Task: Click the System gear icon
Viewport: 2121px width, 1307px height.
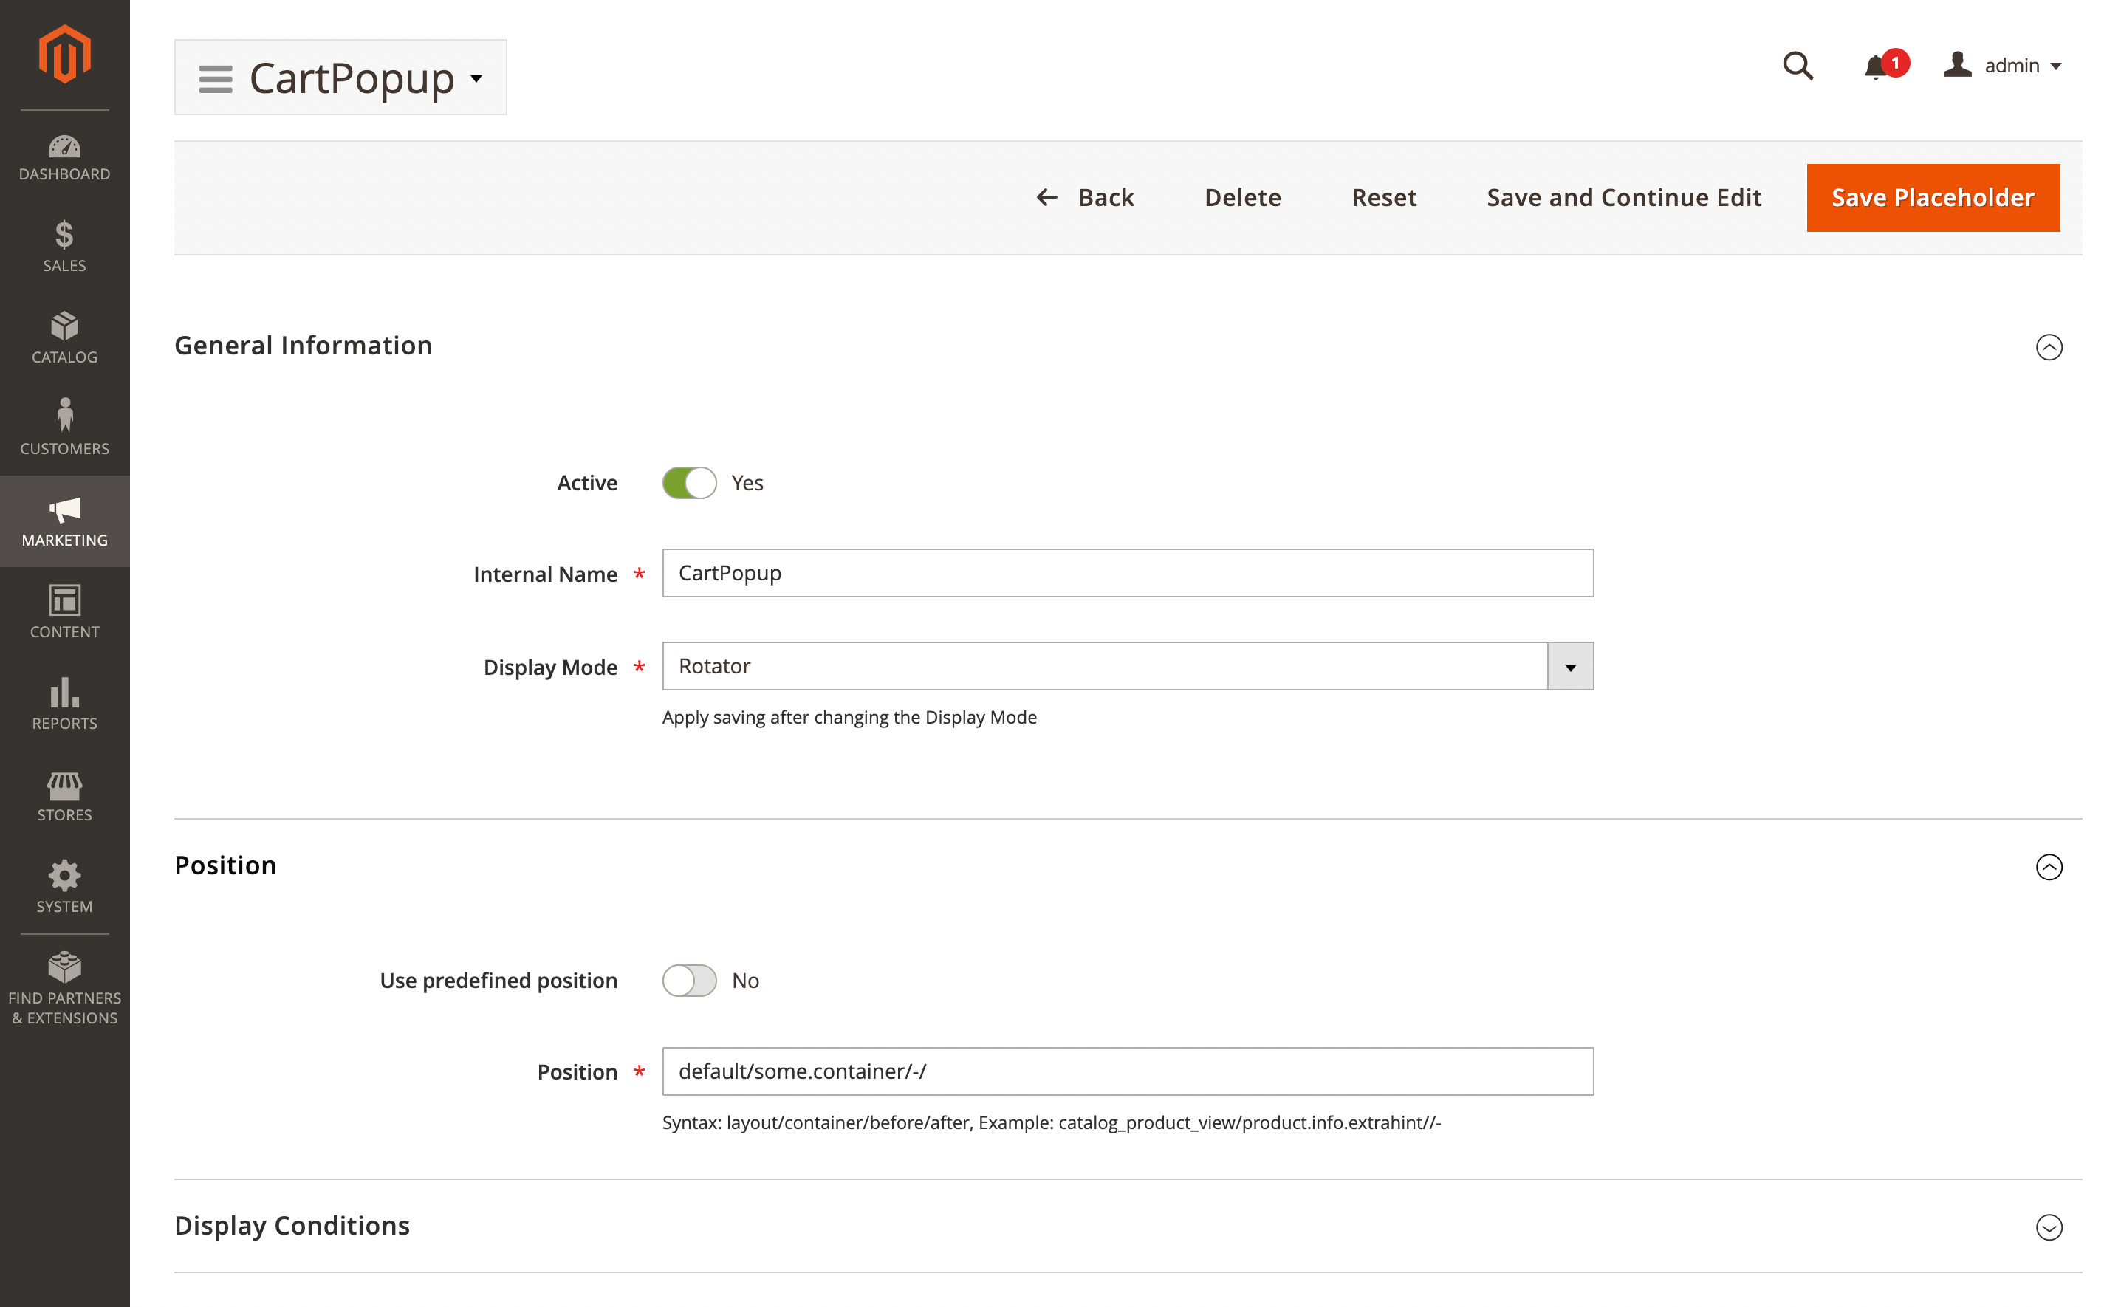Action: [65, 887]
